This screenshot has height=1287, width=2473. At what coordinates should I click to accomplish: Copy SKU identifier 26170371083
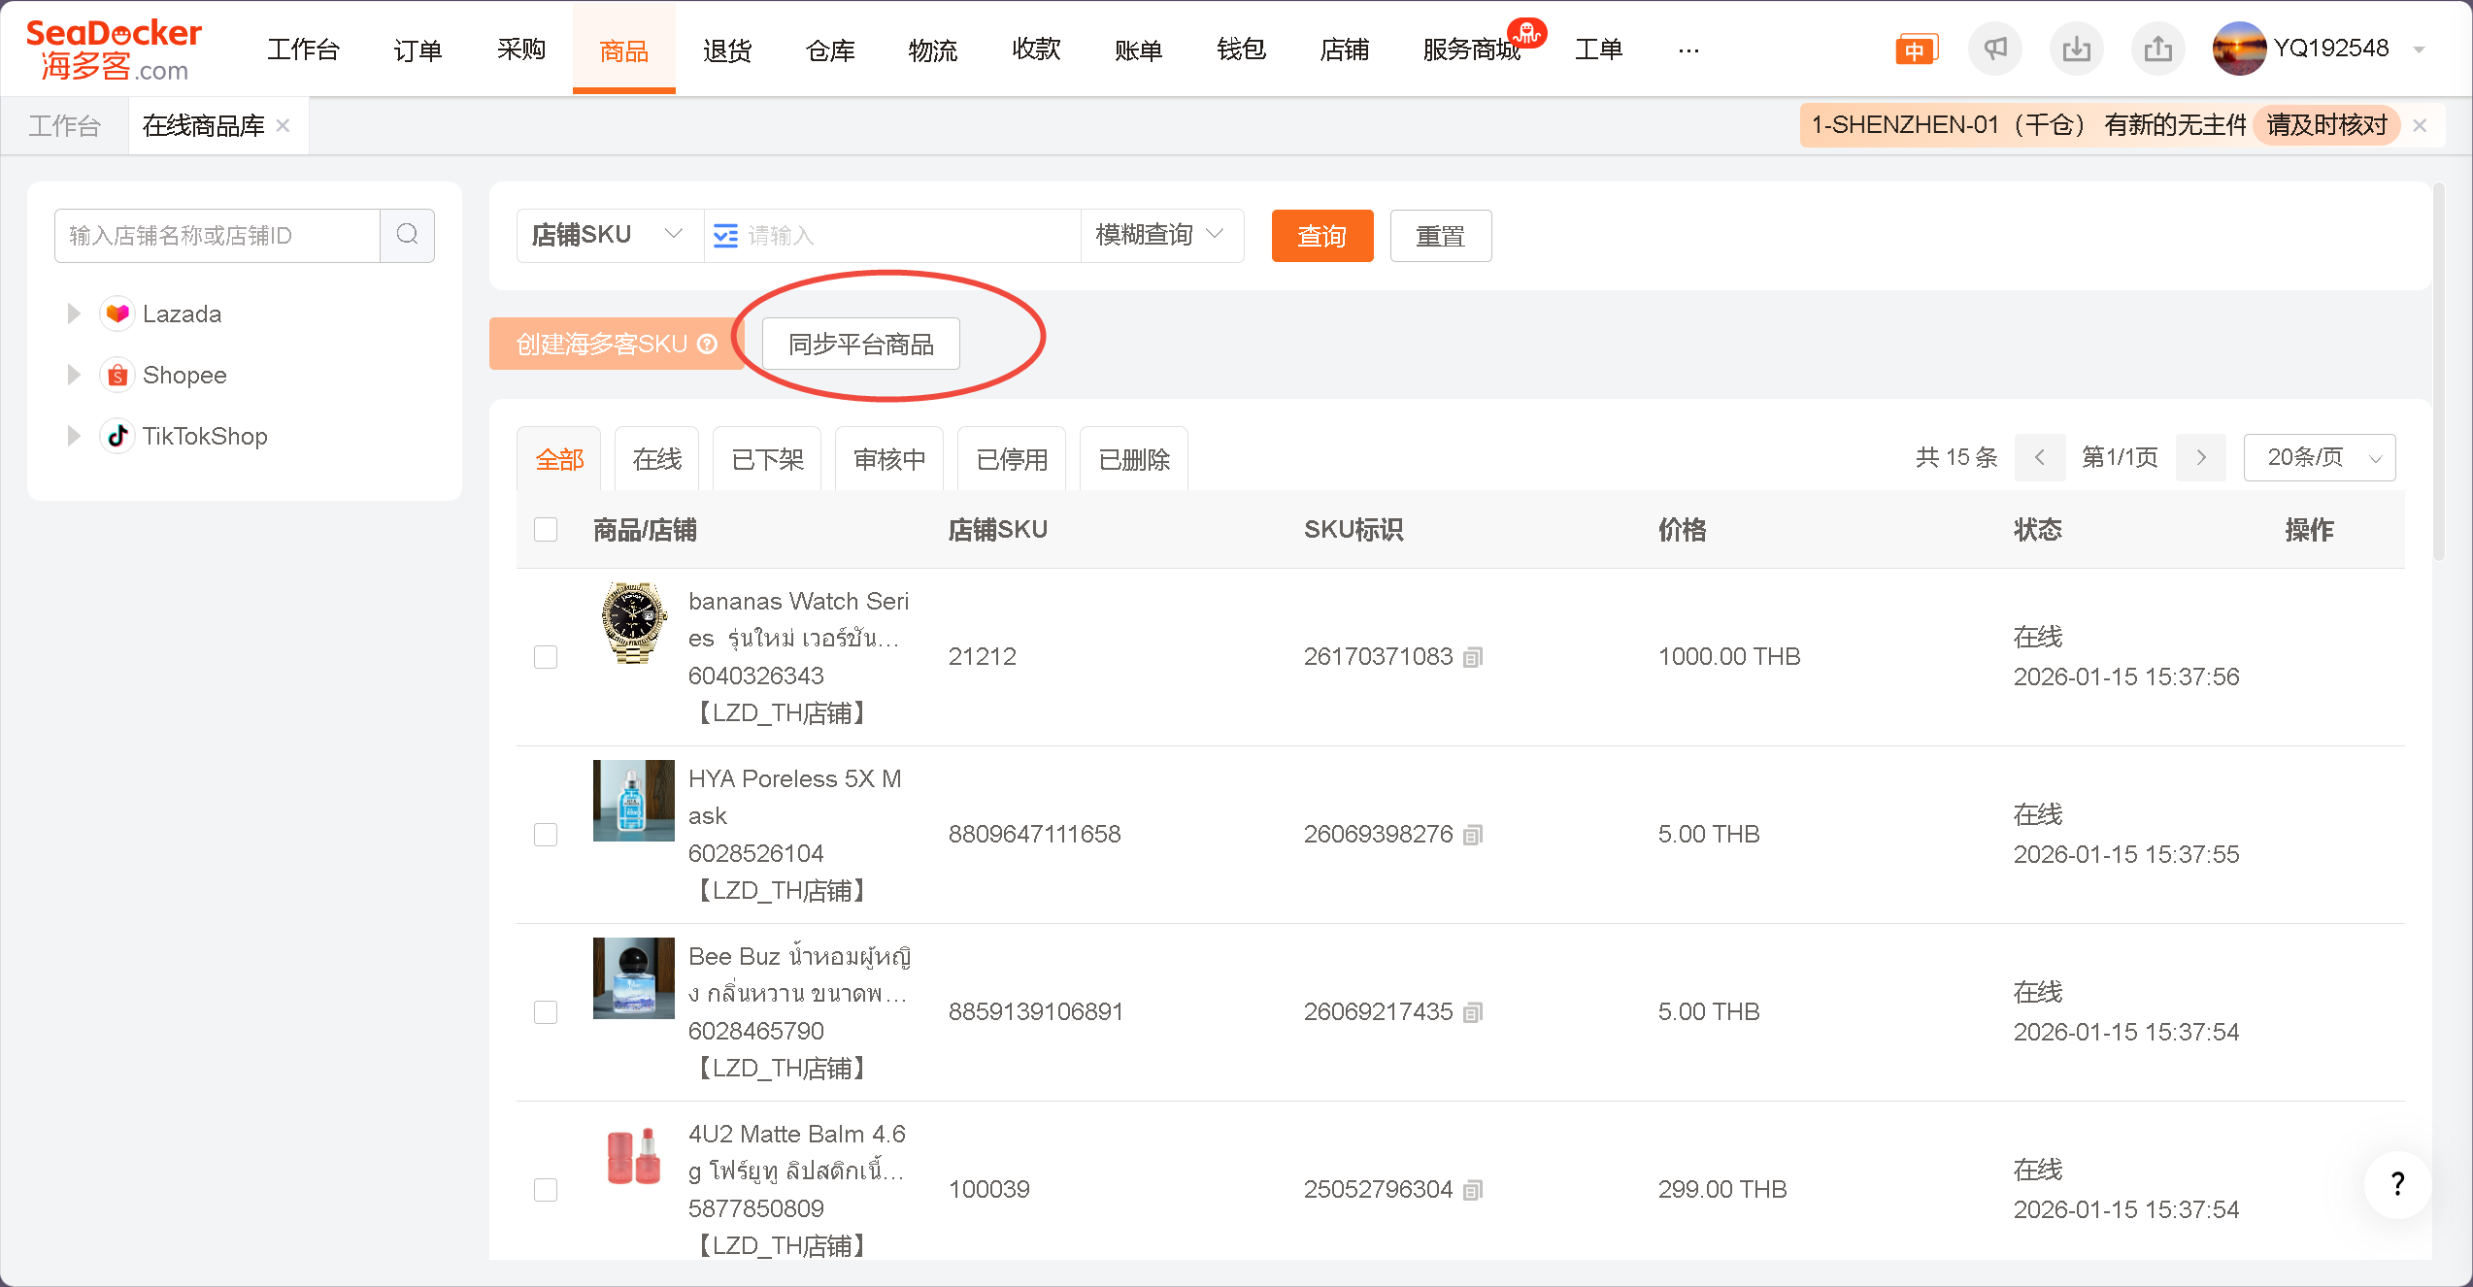tap(1473, 657)
